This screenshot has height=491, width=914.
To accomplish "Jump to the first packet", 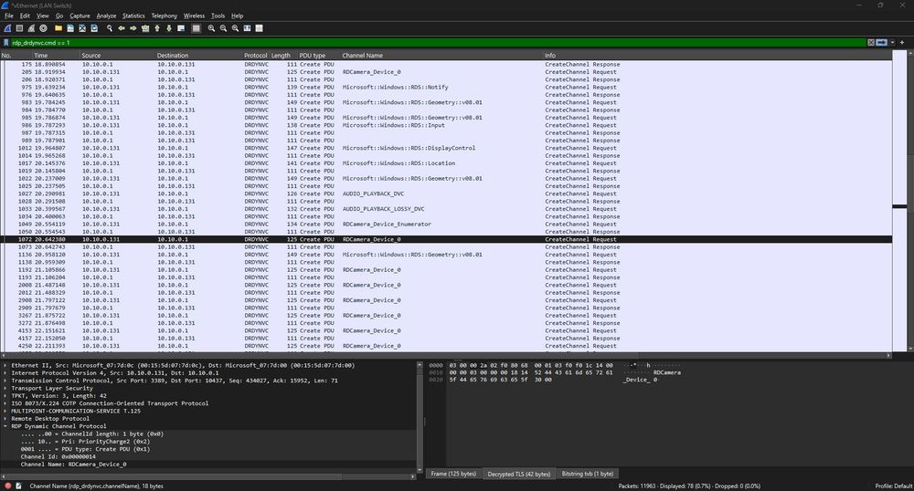I will click(157, 28).
